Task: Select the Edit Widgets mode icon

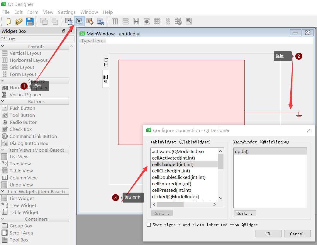Action: click(x=69, y=21)
